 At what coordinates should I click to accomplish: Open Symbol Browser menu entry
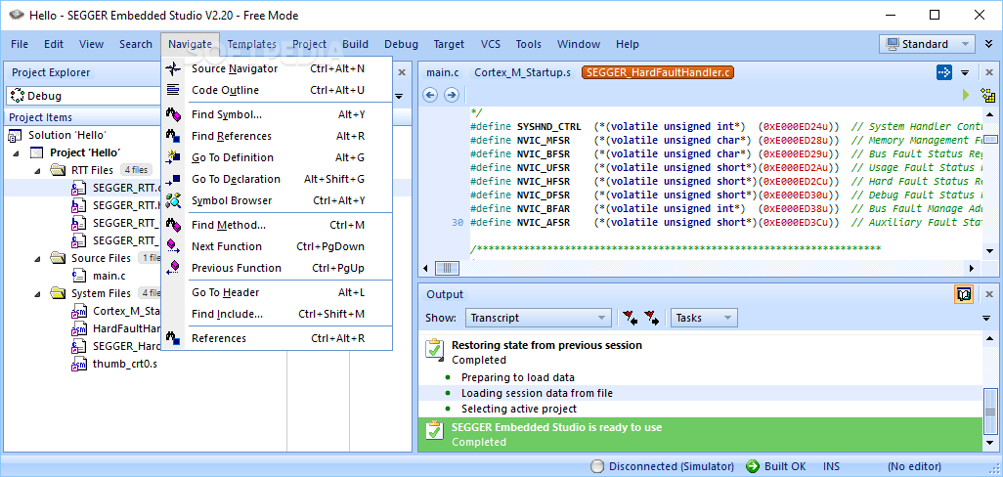277,200
